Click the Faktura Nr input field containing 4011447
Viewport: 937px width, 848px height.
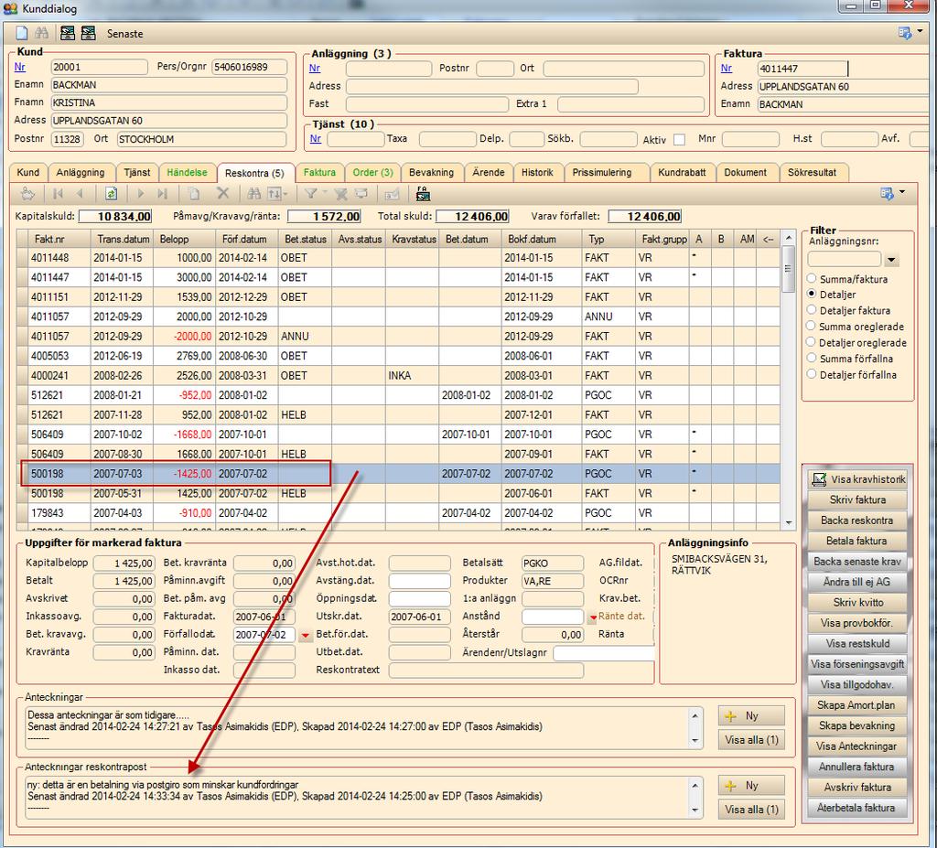coord(802,69)
